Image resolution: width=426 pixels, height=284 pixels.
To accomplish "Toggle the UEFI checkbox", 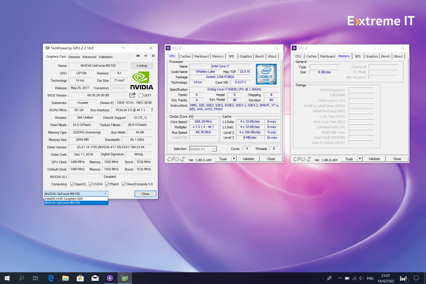I will point(141,95).
